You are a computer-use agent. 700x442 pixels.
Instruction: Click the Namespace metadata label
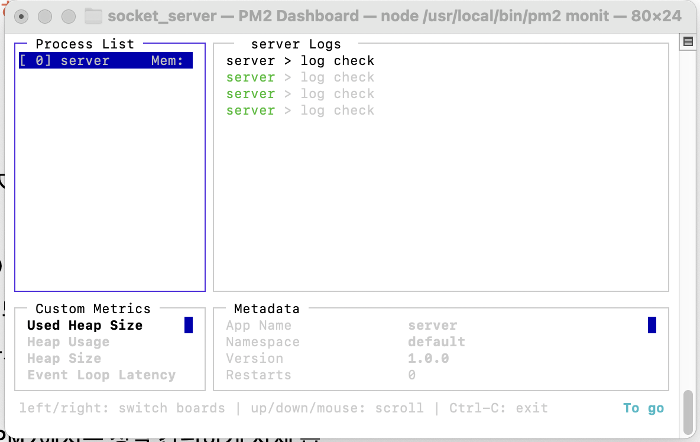click(262, 342)
